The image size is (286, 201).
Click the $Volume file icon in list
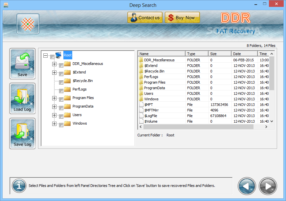[x=141, y=121]
